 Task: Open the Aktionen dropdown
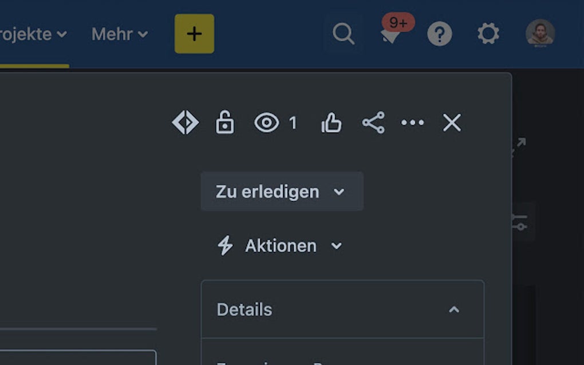[x=280, y=245]
